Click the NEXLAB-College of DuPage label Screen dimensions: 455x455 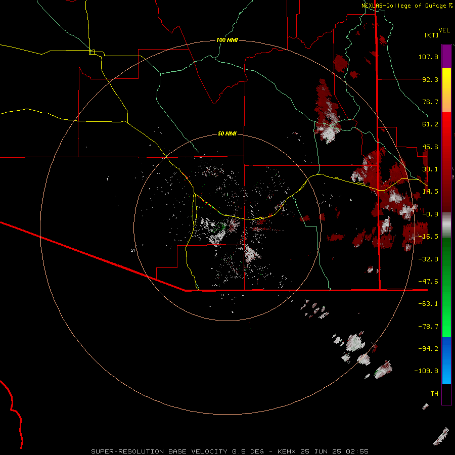point(407,6)
